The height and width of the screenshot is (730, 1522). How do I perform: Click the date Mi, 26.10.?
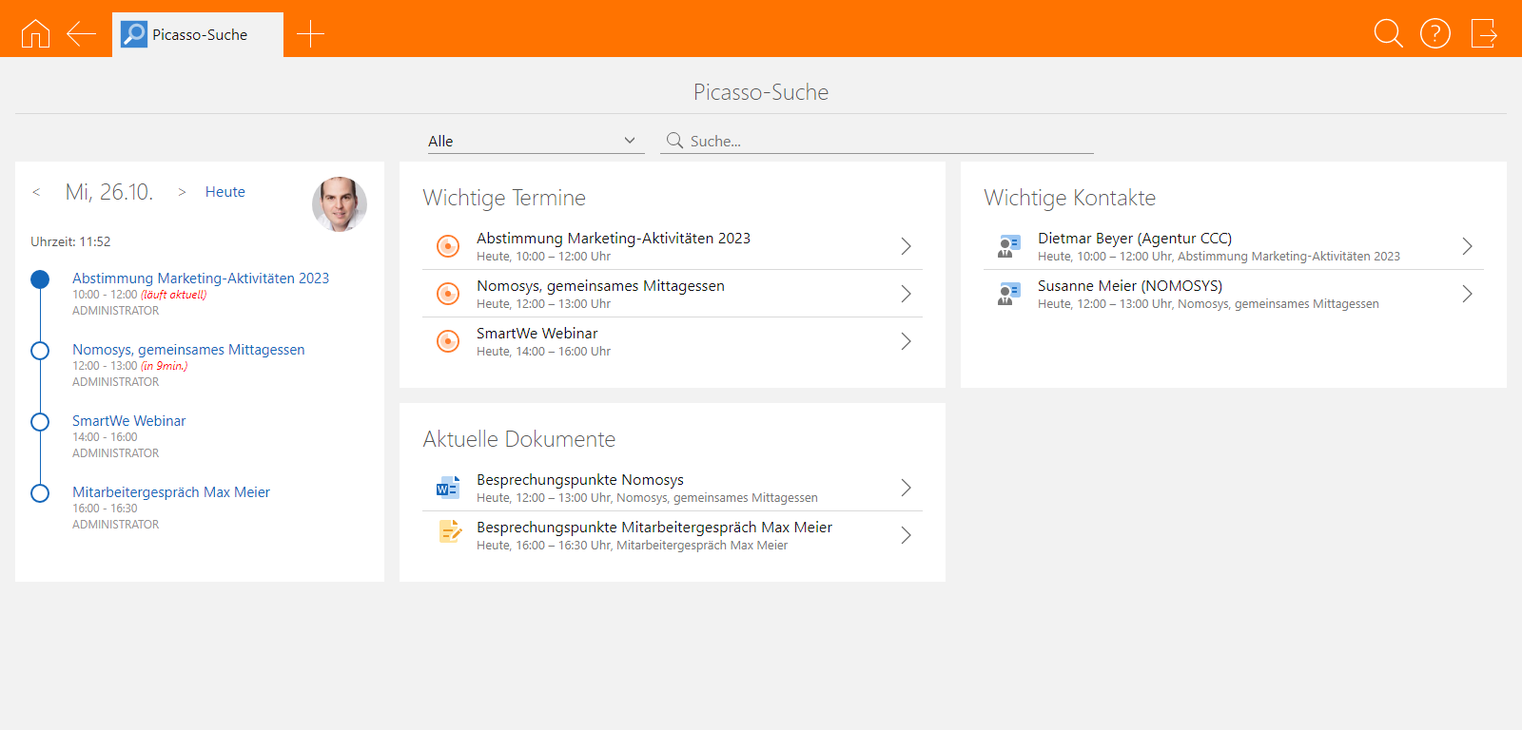click(x=109, y=192)
